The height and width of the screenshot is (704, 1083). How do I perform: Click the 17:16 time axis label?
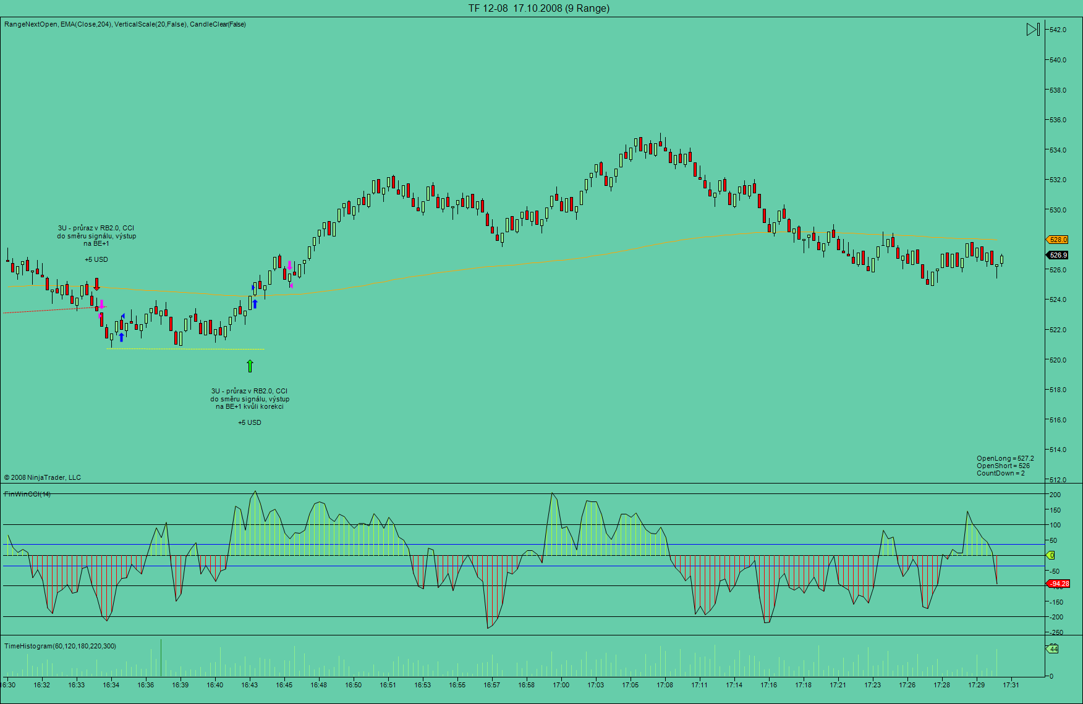pyautogui.click(x=769, y=685)
